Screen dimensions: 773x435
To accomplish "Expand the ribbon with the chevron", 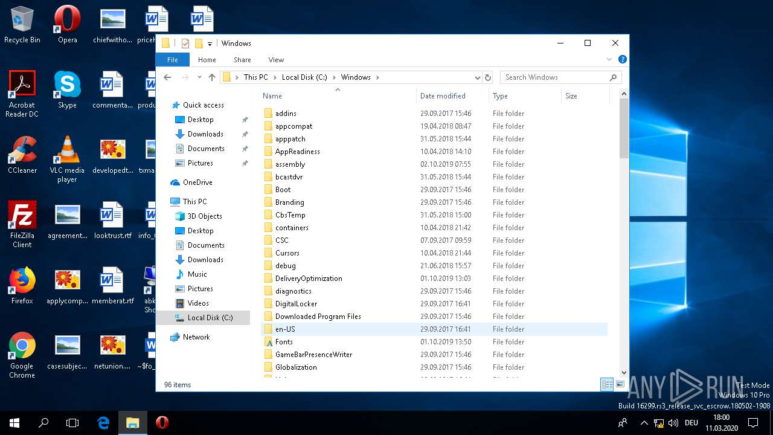I will coord(609,60).
